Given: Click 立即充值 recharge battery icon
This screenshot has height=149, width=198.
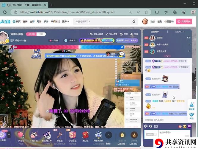Looking at the screenshot, I should [x=122, y=135].
